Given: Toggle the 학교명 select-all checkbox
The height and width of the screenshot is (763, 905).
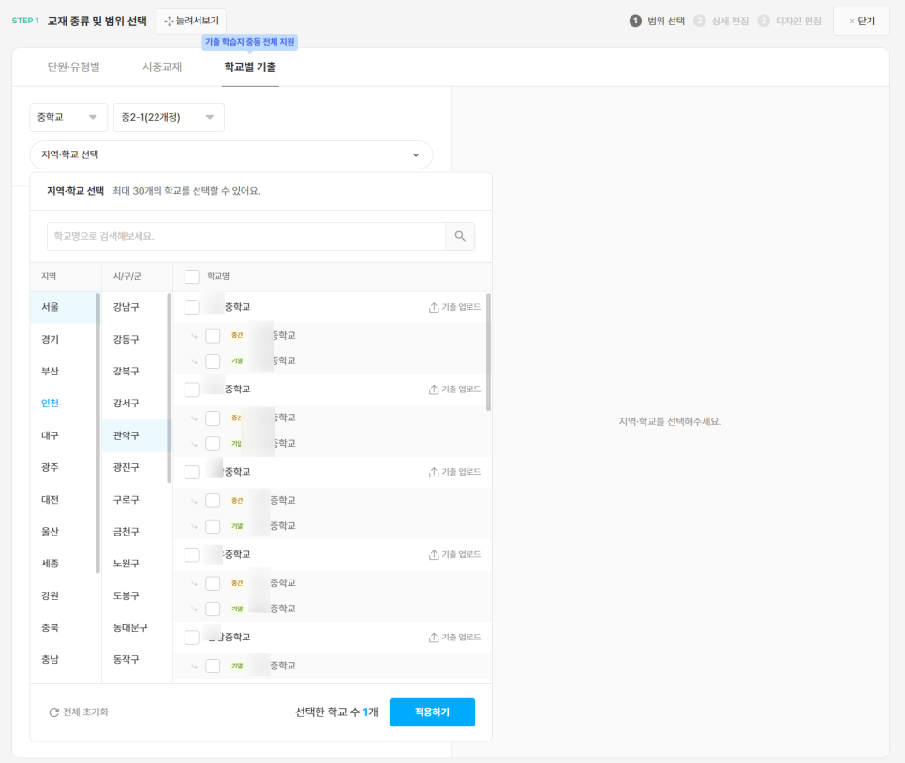Looking at the screenshot, I should (192, 277).
